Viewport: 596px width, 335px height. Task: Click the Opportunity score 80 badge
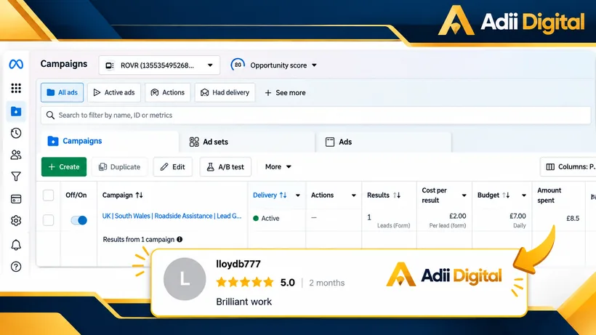238,65
